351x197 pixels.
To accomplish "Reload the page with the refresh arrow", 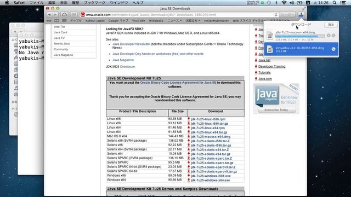I will [276, 15].
